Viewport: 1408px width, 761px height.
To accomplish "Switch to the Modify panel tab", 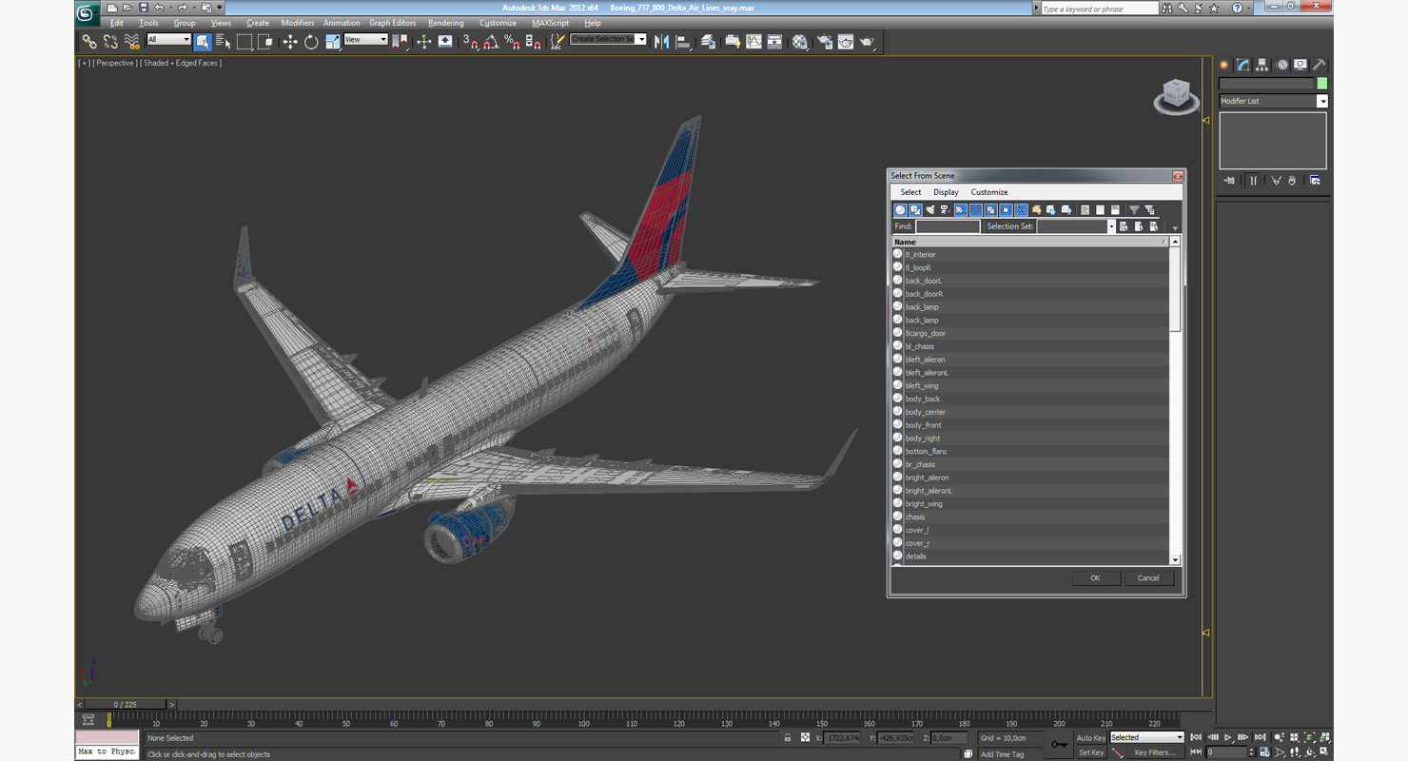I will click(1243, 65).
